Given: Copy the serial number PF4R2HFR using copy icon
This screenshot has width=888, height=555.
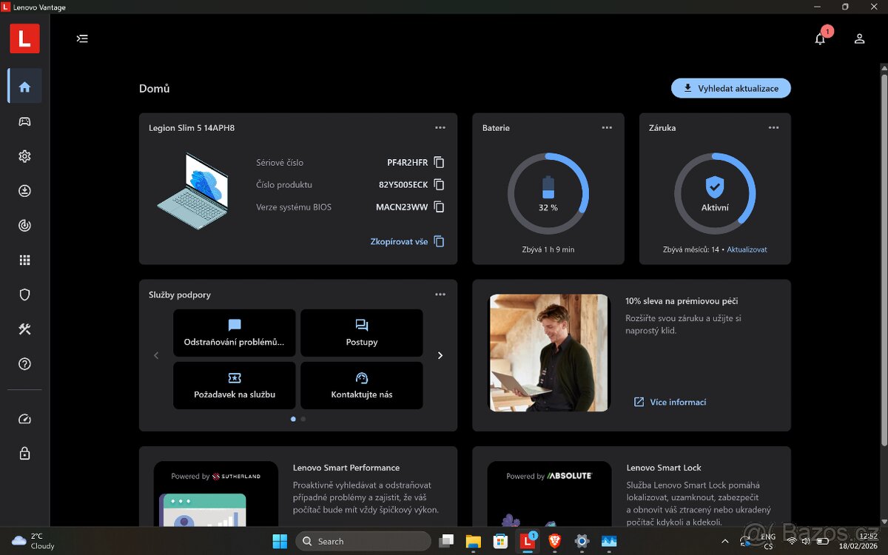Looking at the screenshot, I should coord(439,162).
